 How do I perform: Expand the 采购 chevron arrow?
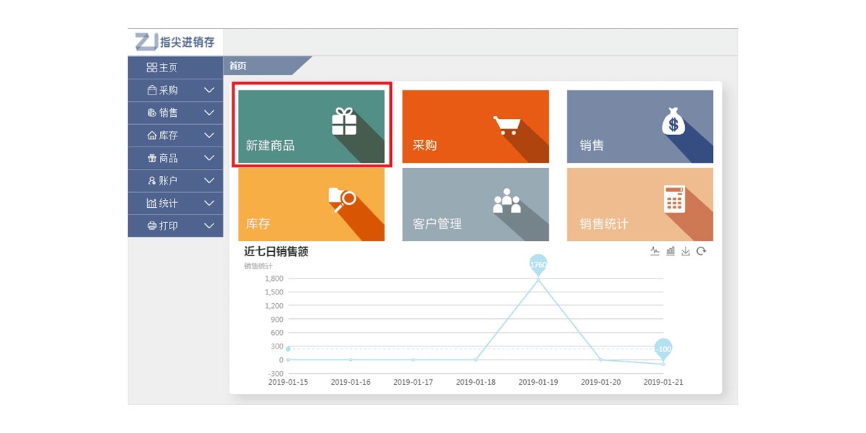click(209, 90)
